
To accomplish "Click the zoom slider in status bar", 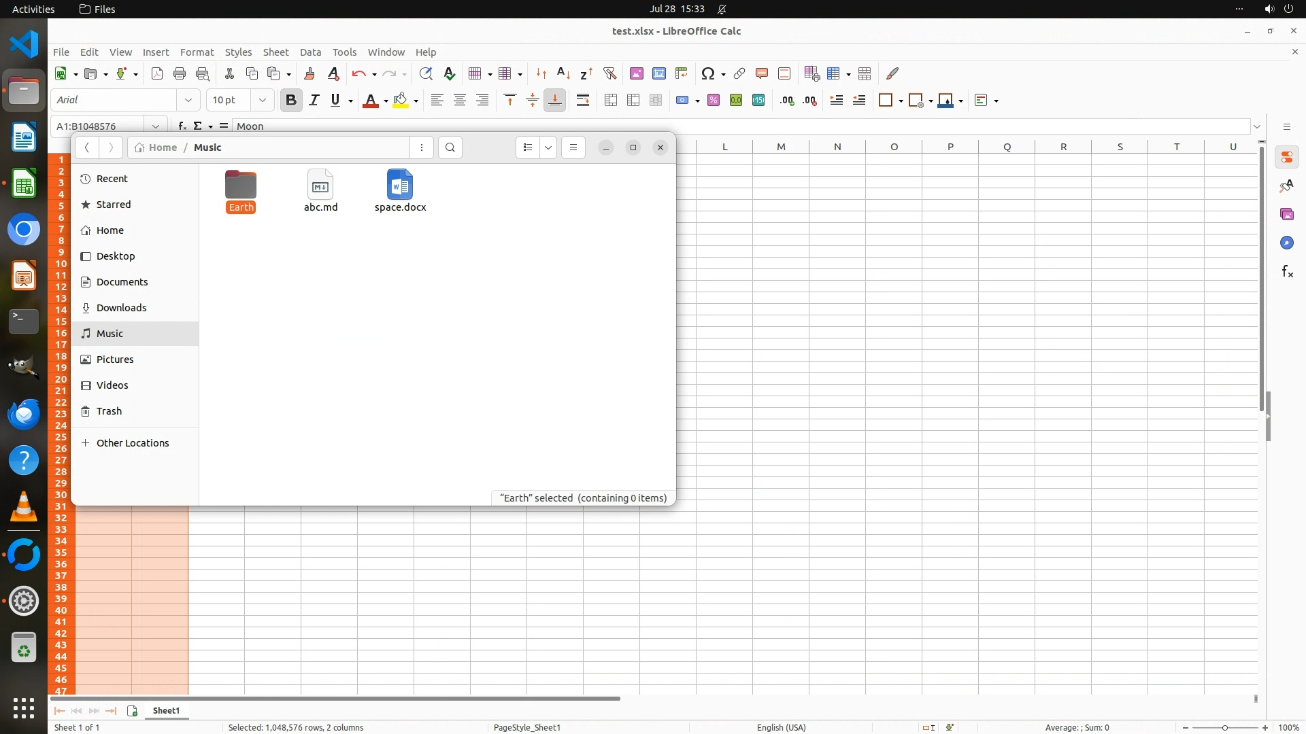I will pyautogui.click(x=1225, y=728).
